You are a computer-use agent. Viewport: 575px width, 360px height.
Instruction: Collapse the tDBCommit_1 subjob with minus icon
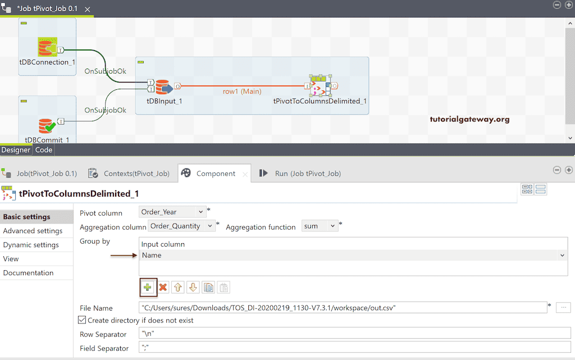24,101
